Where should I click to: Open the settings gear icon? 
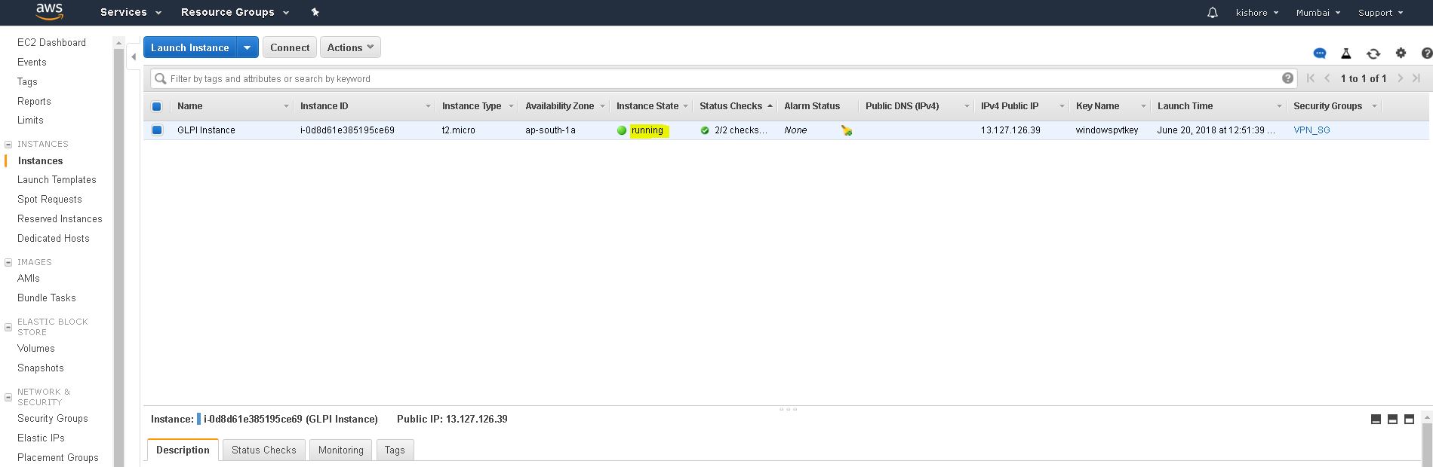[1401, 53]
